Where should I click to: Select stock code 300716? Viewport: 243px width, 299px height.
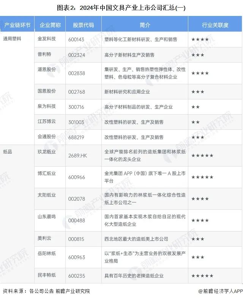pyautogui.click(x=76, y=107)
